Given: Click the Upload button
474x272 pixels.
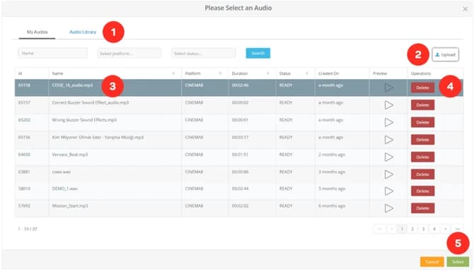Looking at the screenshot, I should 445,54.
